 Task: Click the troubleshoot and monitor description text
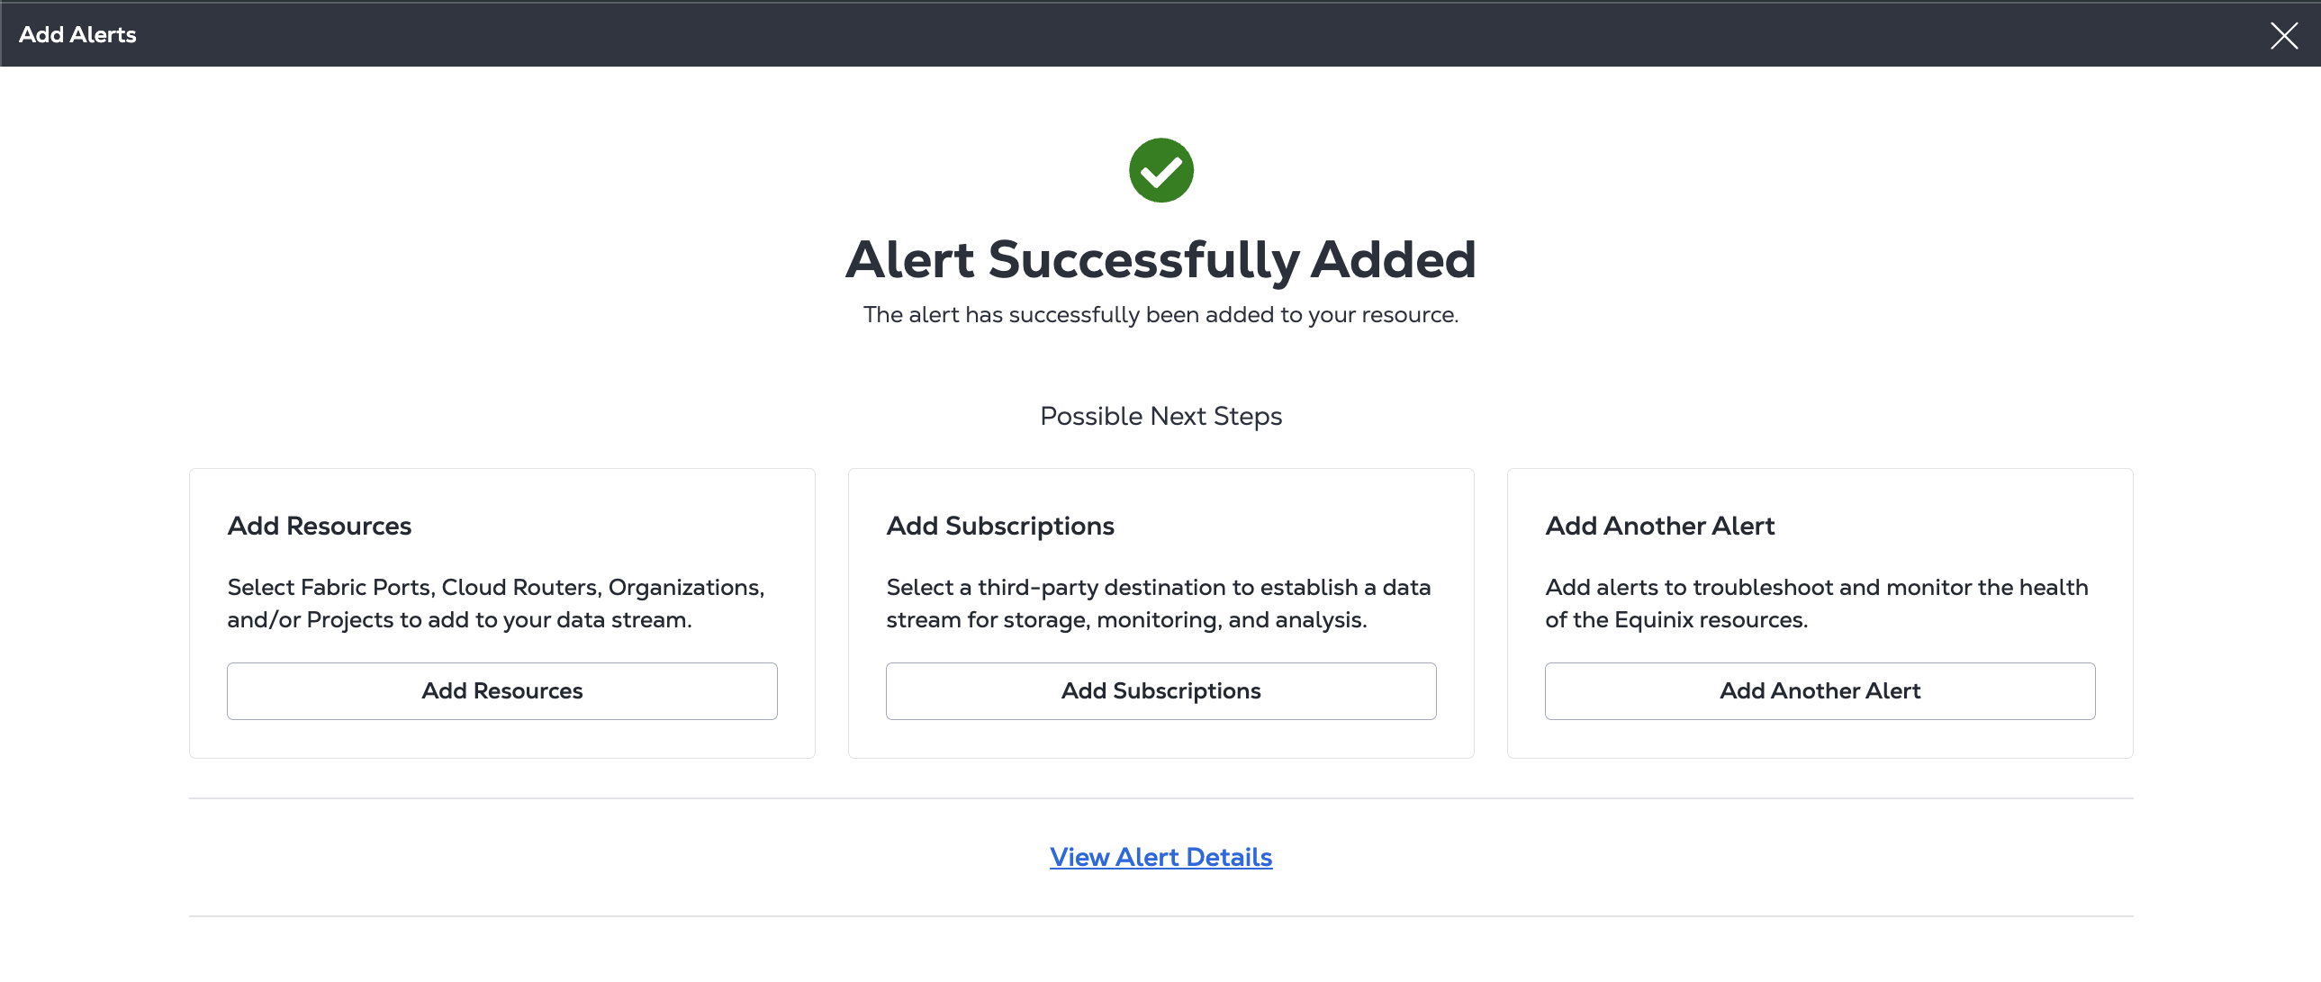pyautogui.click(x=1816, y=603)
